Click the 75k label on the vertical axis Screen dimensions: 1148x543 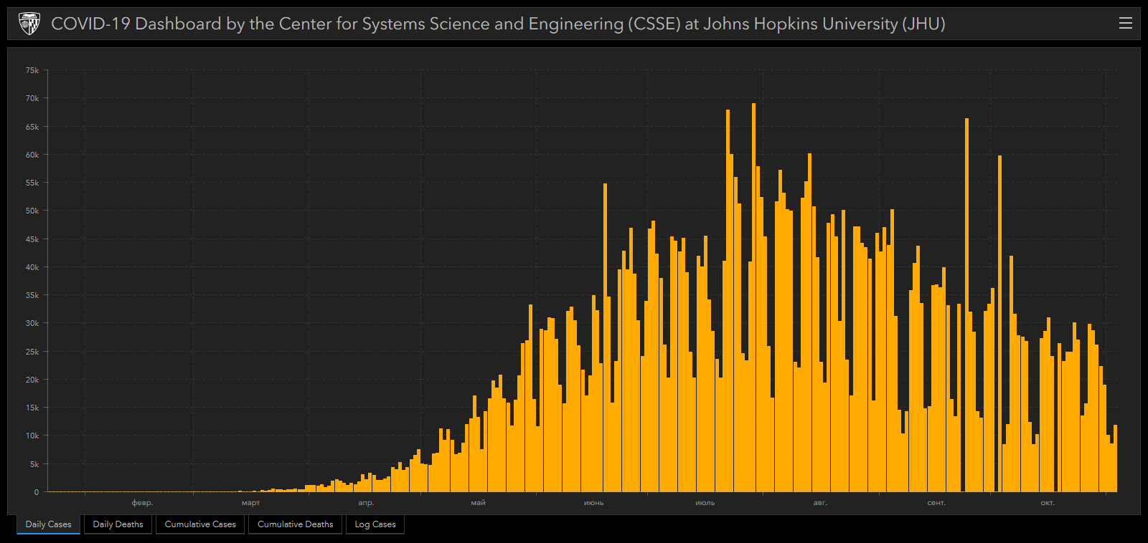tap(32, 70)
